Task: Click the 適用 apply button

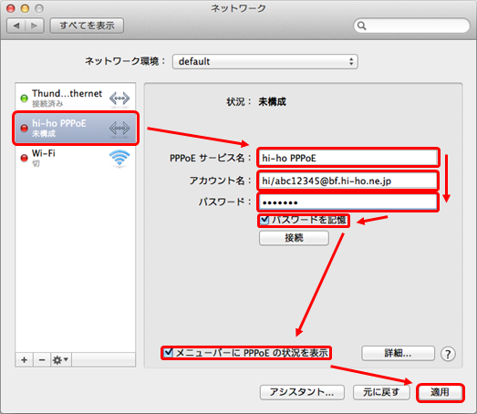Action: pos(440,392)
